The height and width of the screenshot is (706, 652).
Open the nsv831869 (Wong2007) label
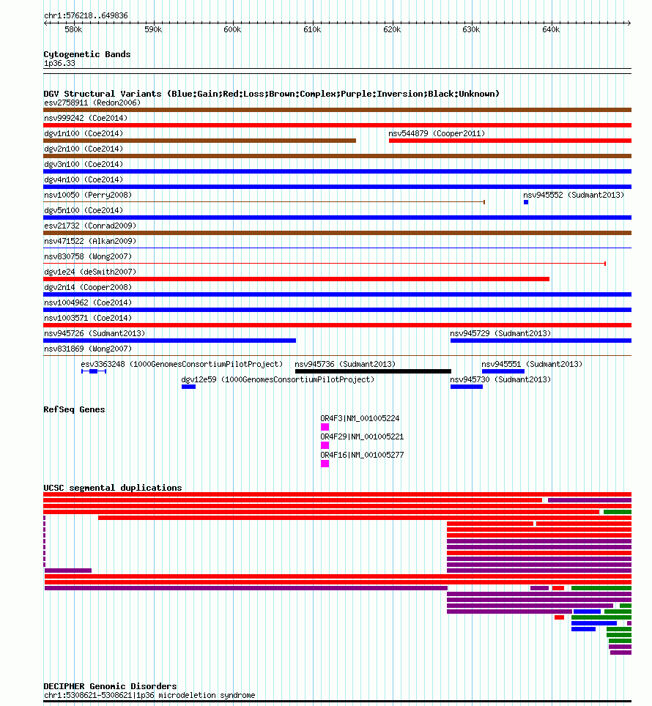88,349
